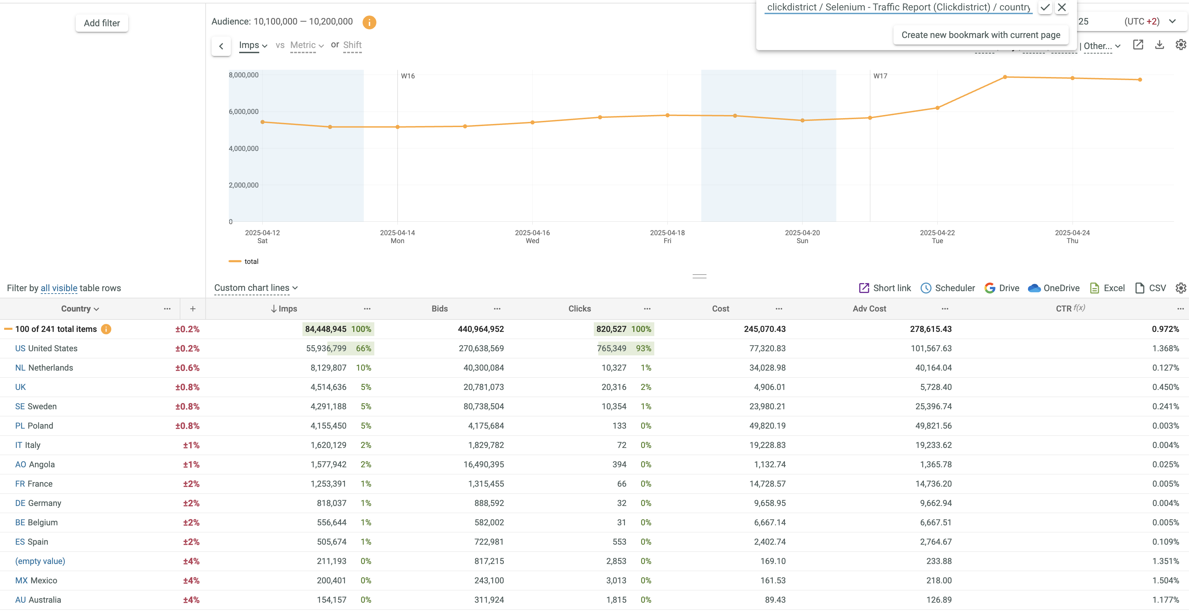Viewport: 1189px width, 612px height.
Task: Cancel bookmark editing with X icon
Action: click(1061, 7)
